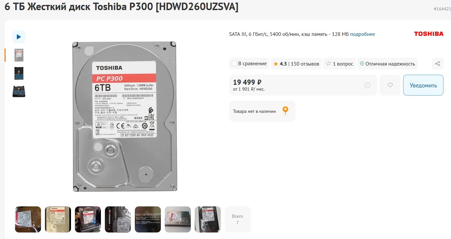The width and height of the screenshot is (451, 239).
Task: Open the 150 отзывов reviews
Action: click(305, 64)
